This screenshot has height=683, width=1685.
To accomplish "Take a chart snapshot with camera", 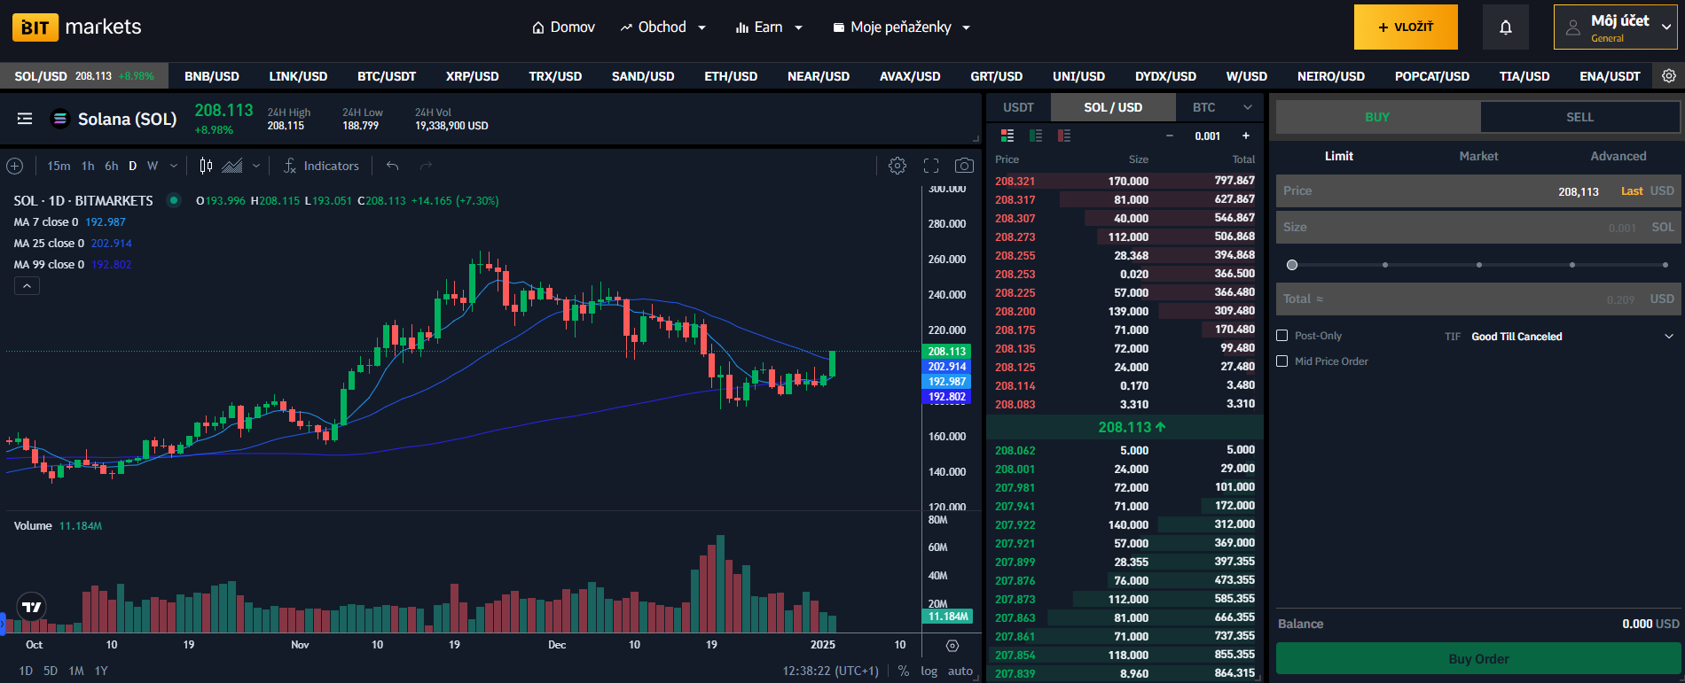I will click(964, 166).
